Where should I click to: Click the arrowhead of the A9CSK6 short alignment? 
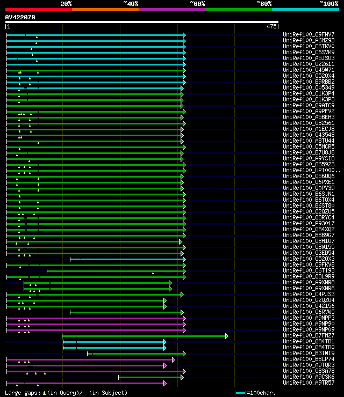182,377
